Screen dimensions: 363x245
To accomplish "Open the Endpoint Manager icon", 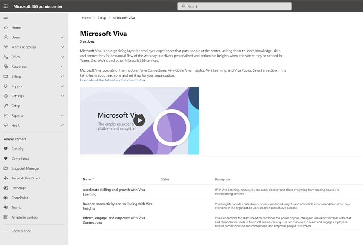I will (6, 168).
